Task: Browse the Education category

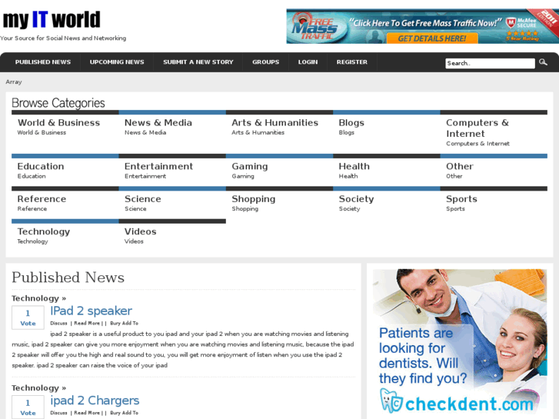Action: click(41, 167)
